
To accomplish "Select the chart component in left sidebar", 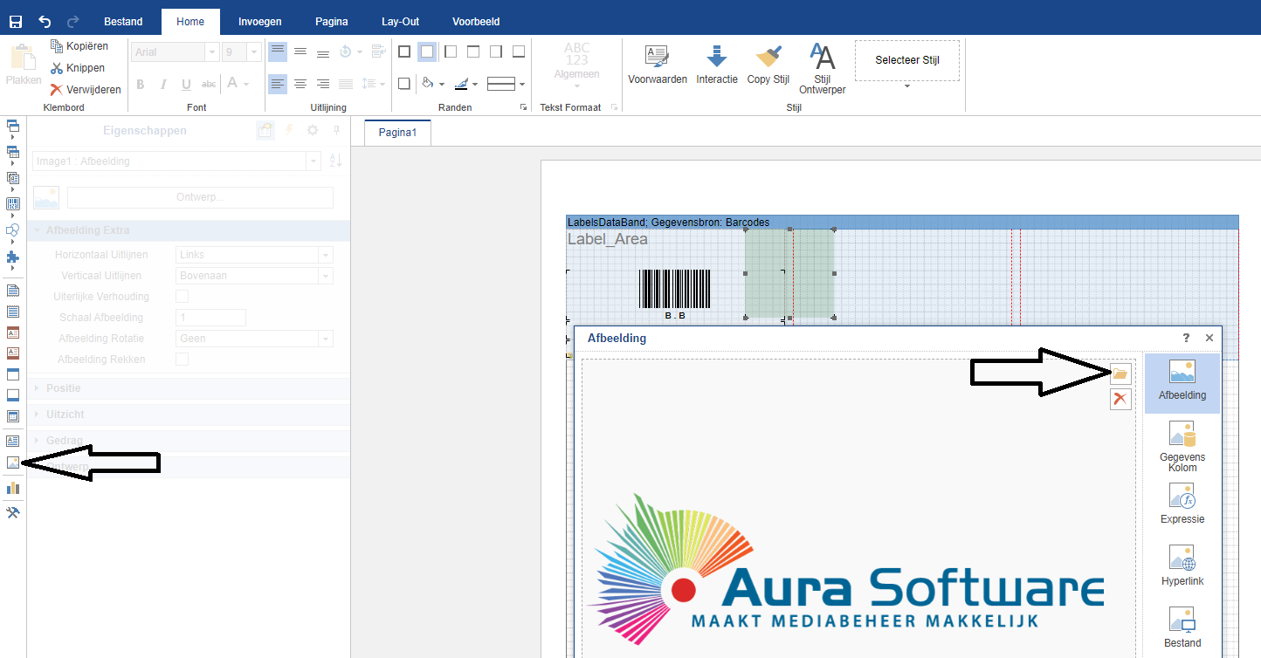I will tap(13, 488).
